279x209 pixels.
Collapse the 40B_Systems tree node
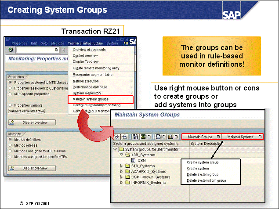(x=120, y=155)
